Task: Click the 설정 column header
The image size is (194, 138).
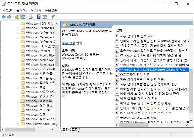Action: tap(119, 30)
